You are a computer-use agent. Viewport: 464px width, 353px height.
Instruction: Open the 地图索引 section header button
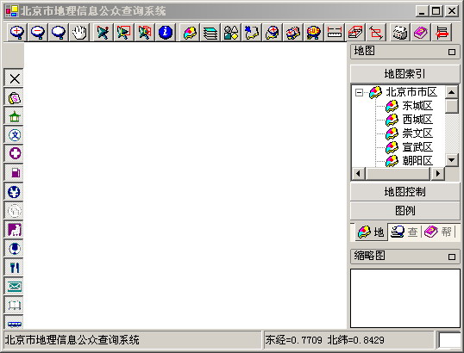pos(404,74)
